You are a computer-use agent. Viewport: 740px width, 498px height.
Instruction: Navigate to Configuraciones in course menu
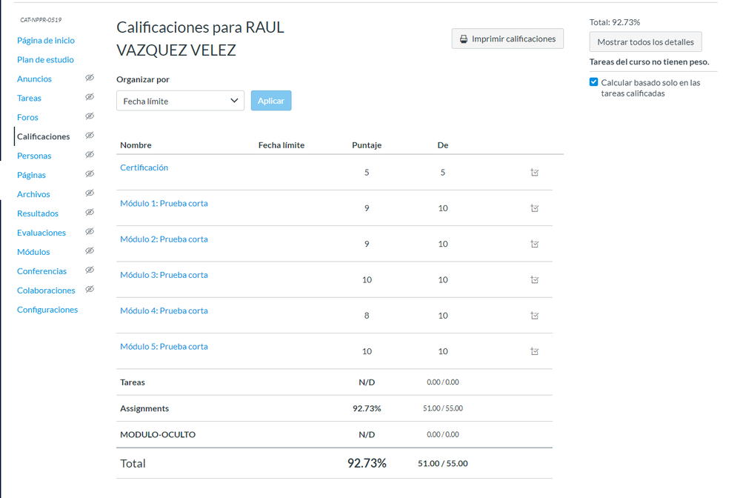[47, 310]
